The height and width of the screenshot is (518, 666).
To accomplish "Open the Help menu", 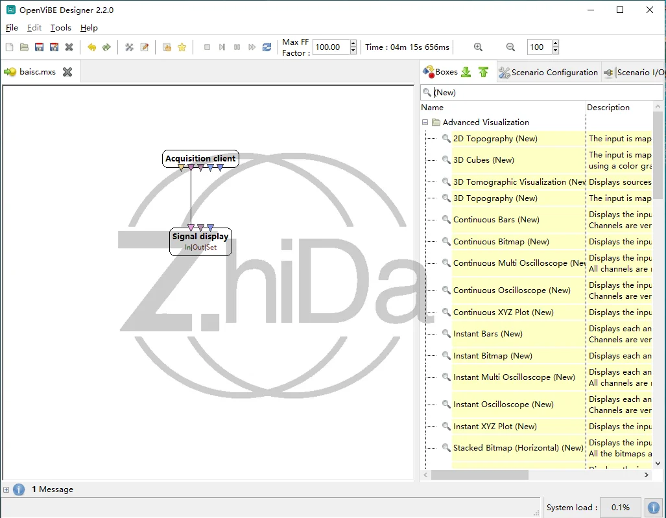I will point(89,28).
